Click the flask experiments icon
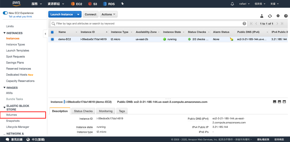 (x=262, y=16)
